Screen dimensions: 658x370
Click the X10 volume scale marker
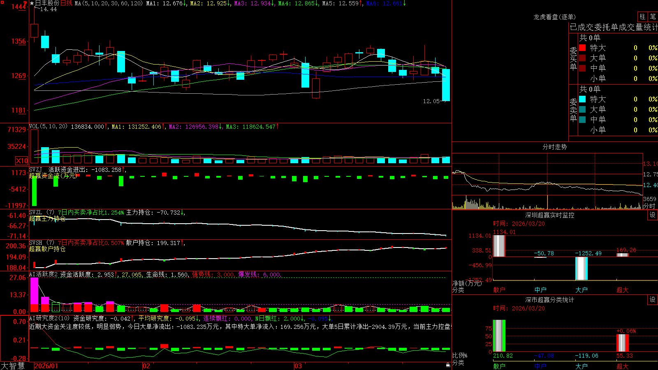pos(22,161)
